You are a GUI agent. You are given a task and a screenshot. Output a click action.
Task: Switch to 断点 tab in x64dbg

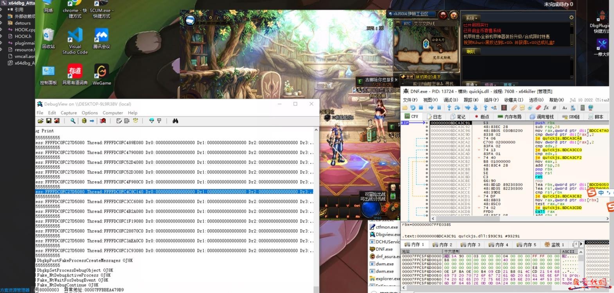[481, 117]
